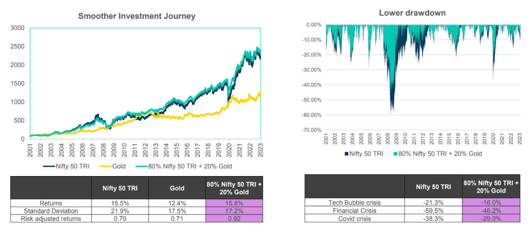The width and height of the screenshot is (531, 230).
Task: Click the "Lower drawdown" chart title
Action: pyautogui.click(x=412, y=13)
